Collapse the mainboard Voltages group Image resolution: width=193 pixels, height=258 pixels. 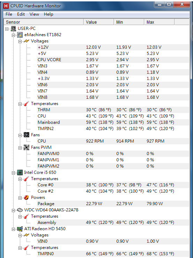[20, 41]
